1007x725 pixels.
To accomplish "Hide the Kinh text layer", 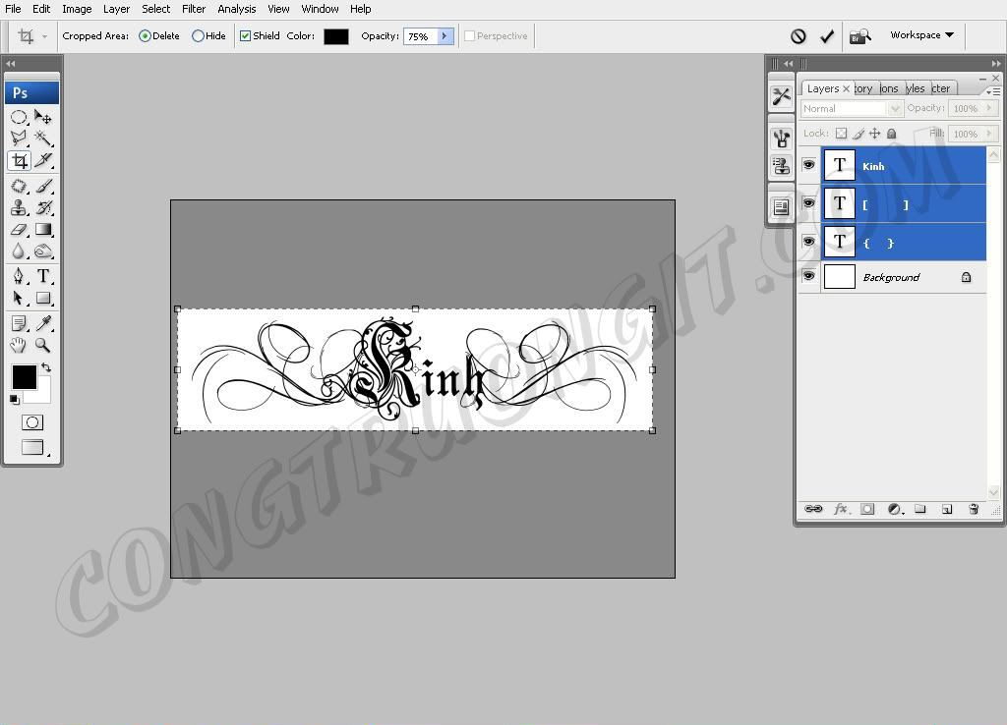I will [808, 165].
